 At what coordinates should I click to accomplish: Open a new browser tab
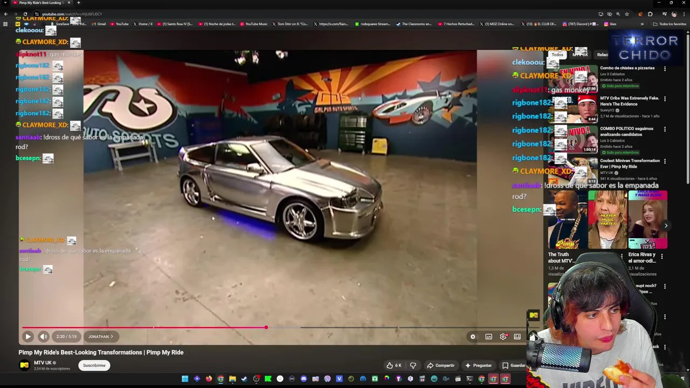tap(78, 3)
